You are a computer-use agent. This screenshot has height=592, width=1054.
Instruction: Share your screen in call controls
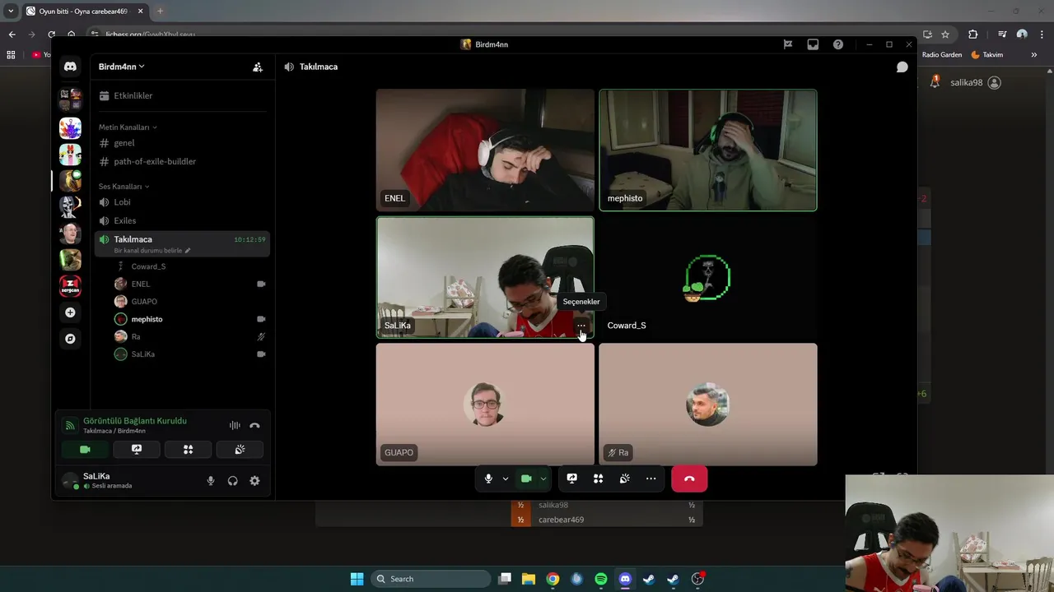coord(571,479)
